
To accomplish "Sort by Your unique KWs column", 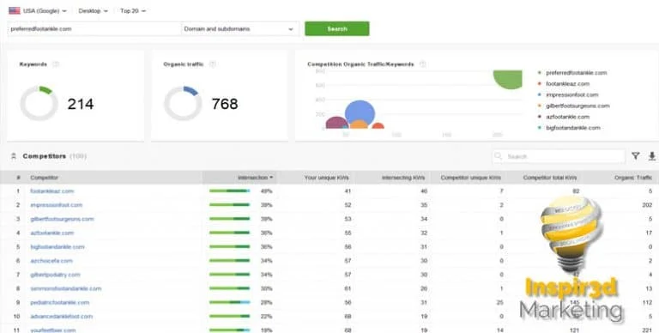I will pyautogui.click(x=327, y=178).
